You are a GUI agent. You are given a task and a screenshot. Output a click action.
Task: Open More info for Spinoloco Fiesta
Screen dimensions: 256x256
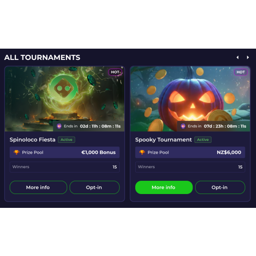[38, 187]
